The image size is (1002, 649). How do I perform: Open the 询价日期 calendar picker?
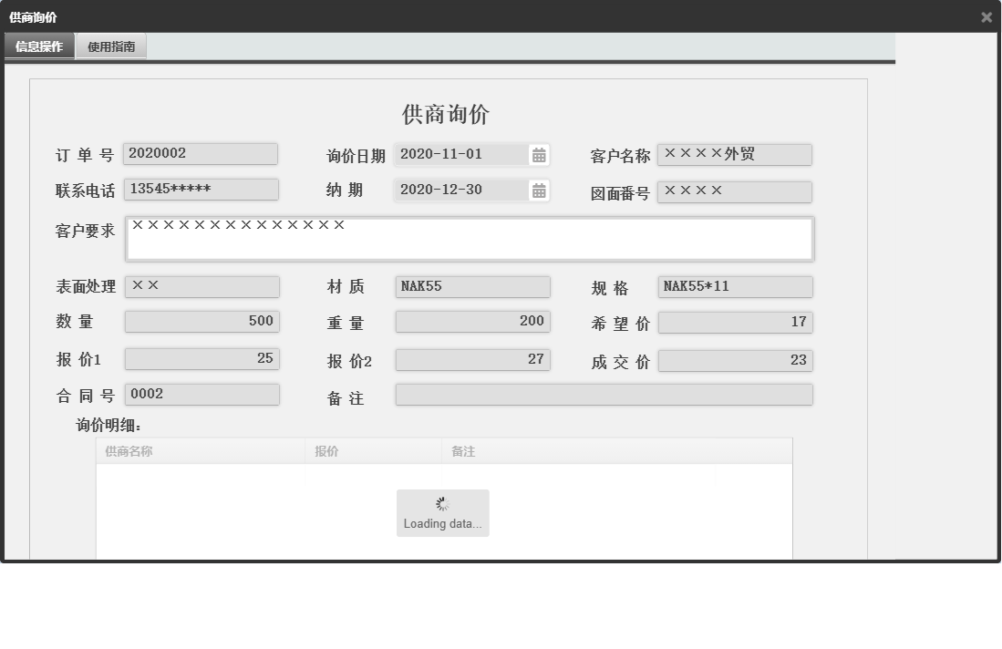pos(540,154)
